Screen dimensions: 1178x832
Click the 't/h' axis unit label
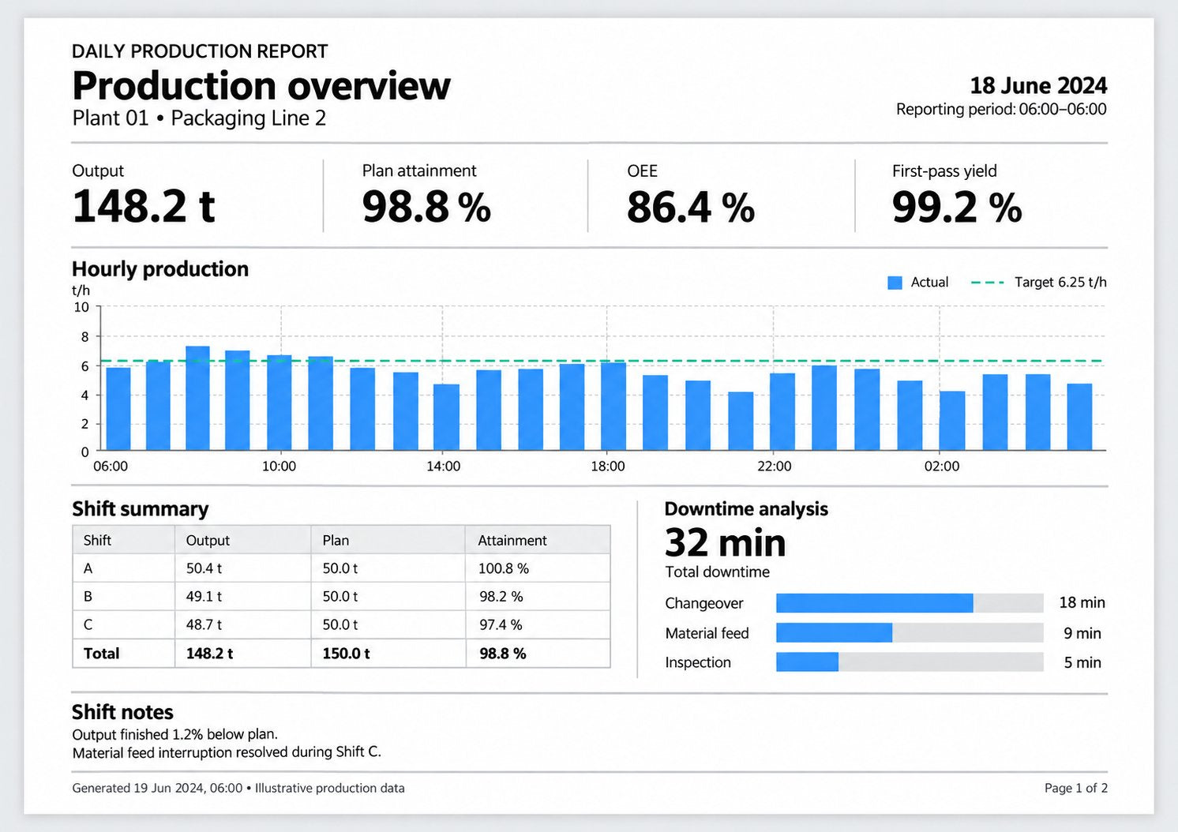(81, 290)
